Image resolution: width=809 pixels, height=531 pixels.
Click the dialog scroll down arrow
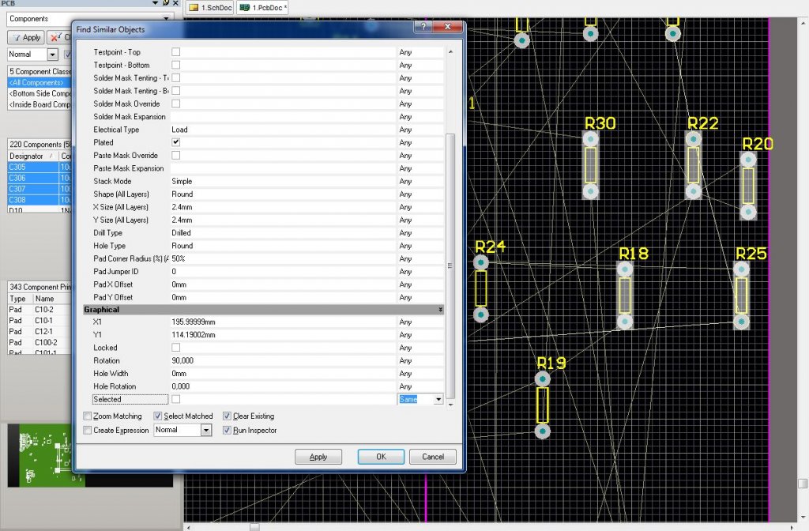pyautogui.click(x=450, y=405)
